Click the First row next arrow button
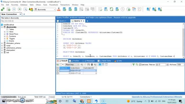The height and width of the screenshot is (104, 185). pos(167,65)
